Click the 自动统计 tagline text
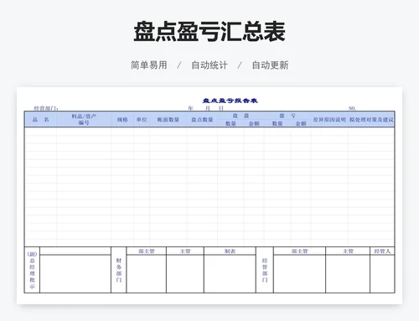 click(x=209, y=65)
